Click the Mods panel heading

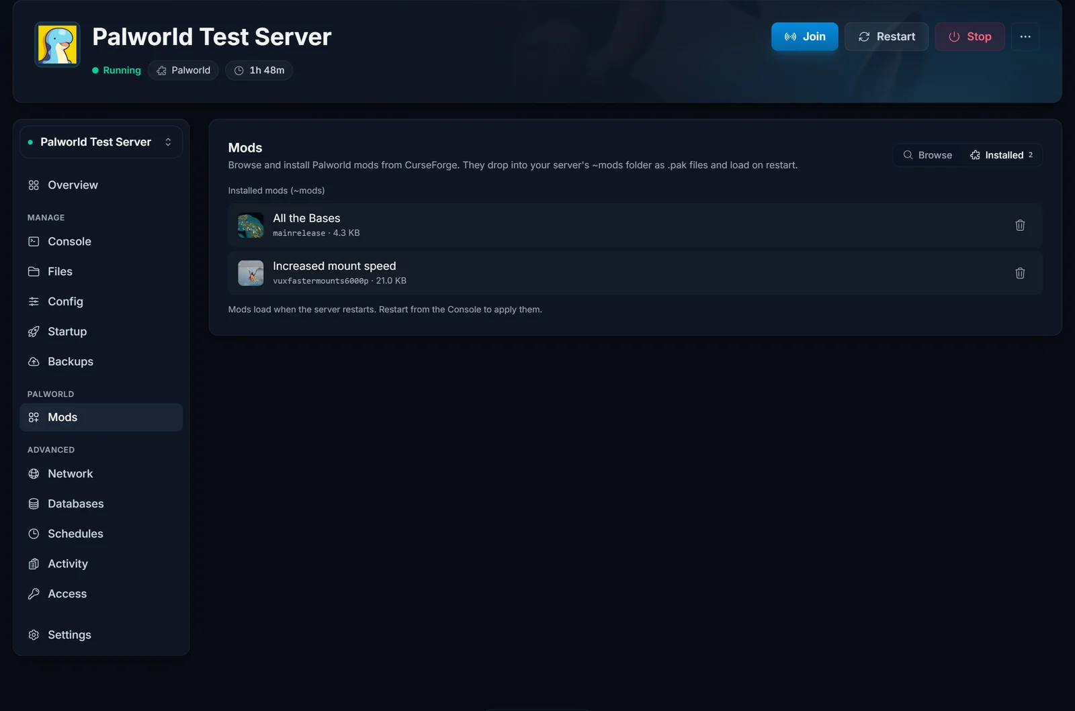coord(245,148)
